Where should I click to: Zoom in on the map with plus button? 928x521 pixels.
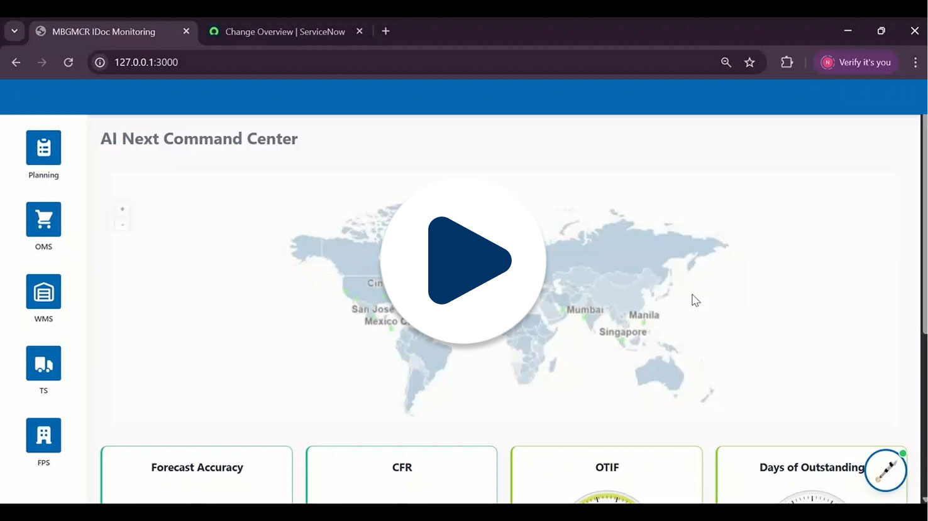pos(122,209)
